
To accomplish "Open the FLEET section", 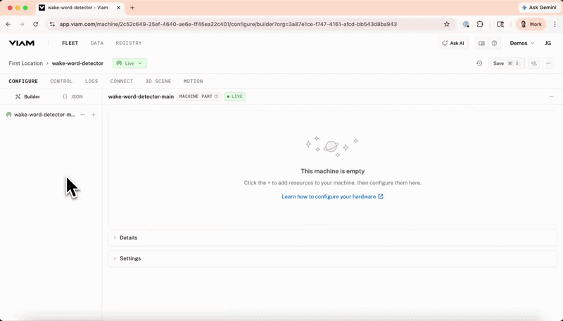I will click(70, 43).
